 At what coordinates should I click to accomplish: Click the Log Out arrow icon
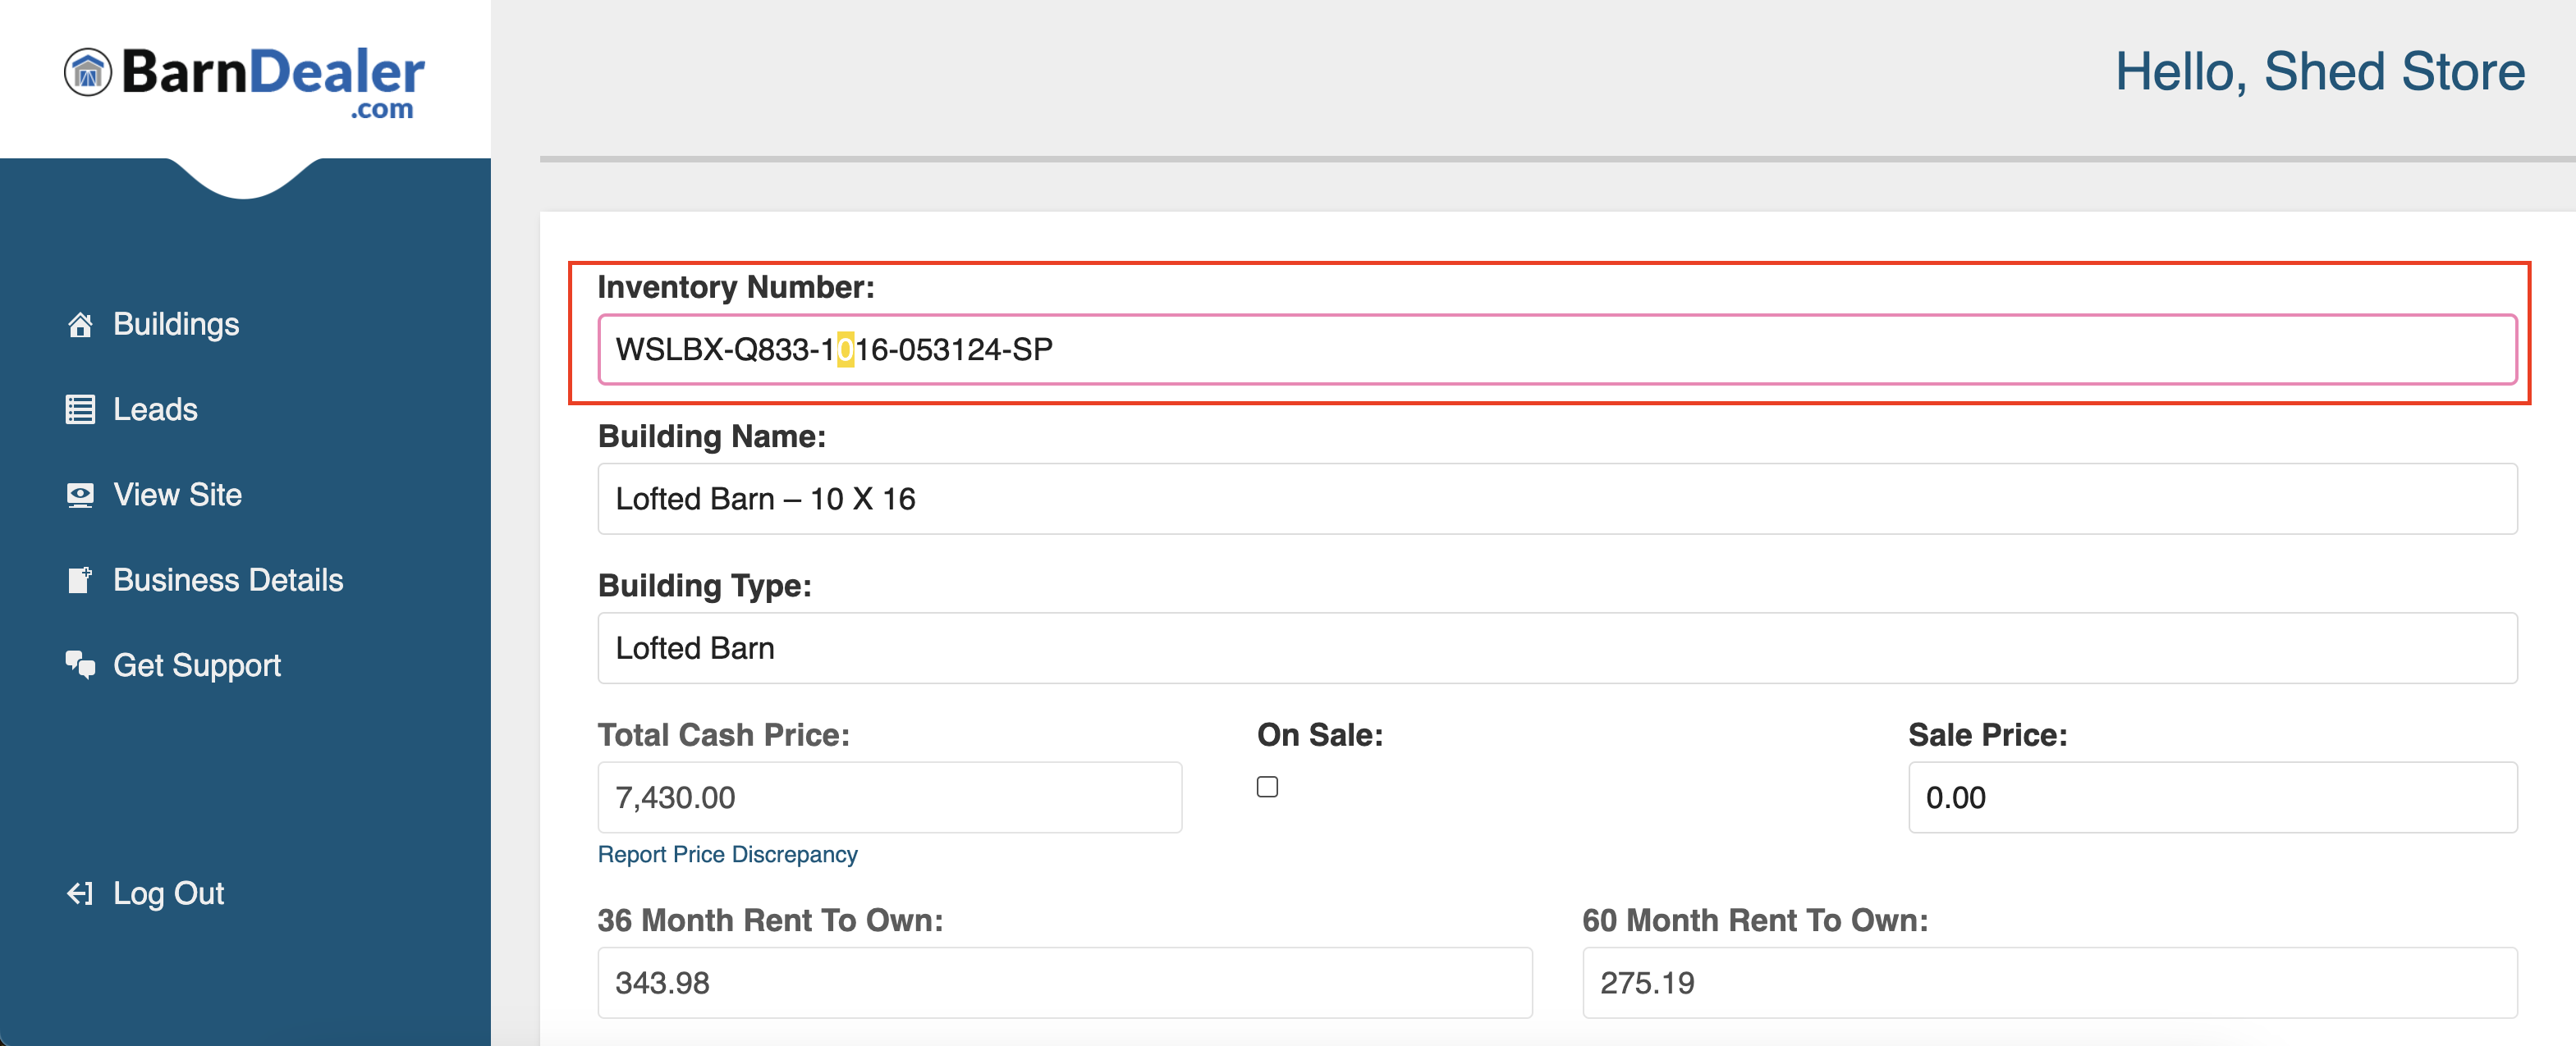point(80,893)
